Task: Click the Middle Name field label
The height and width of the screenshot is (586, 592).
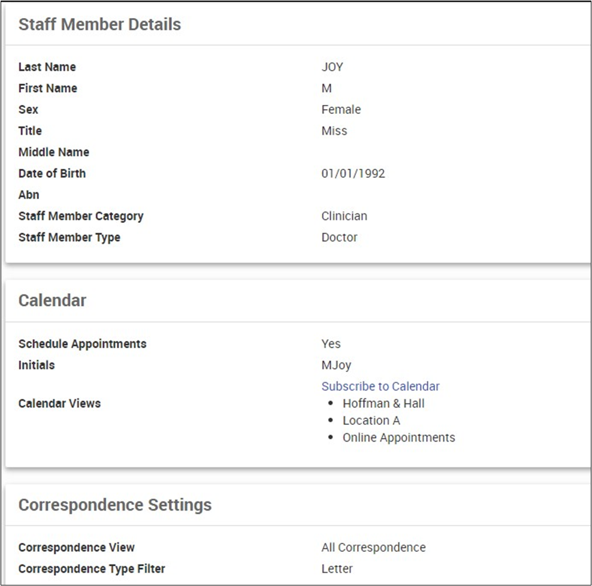Action: coord(53,152)
